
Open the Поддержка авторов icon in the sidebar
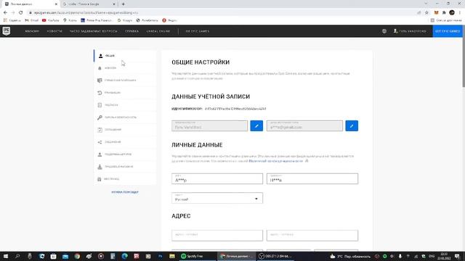[100, 154]
